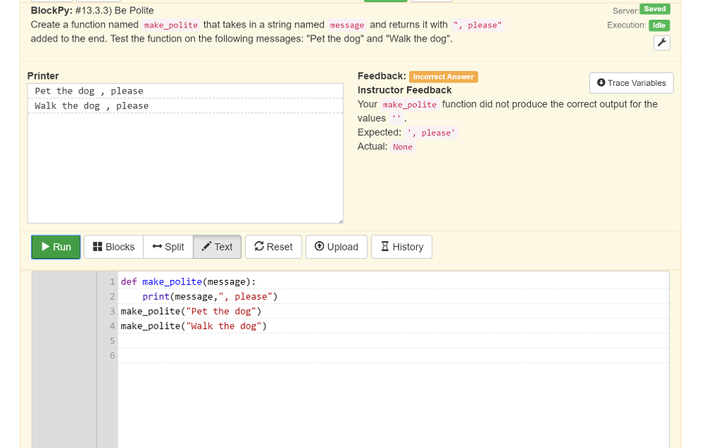This screenshot has height=448, width=726.
Task: Click the pencil icon on the Text button
Action: [207, 247]
